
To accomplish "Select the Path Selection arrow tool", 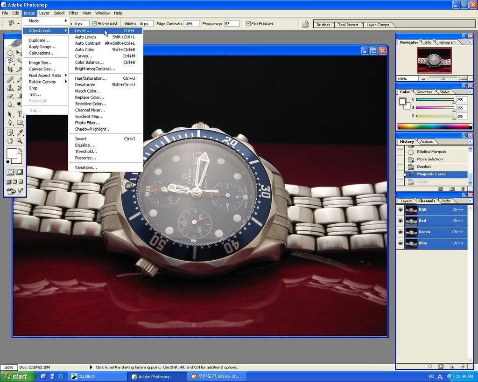I will tap(10, 114).
